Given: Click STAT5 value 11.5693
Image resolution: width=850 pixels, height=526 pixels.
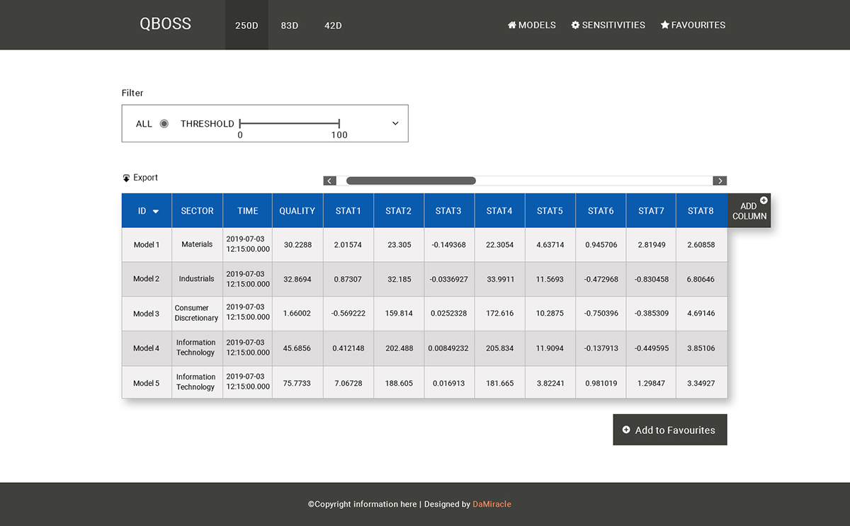Looking at the screenshot, I should coord(550,280).
